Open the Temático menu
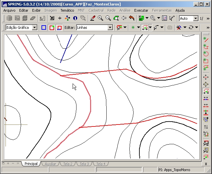Image resolution: width=212 pixels, height=174 pixels. pyautogui.click(x=67, y=10)
